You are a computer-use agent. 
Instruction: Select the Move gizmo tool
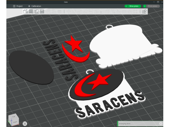pos(69,12)
